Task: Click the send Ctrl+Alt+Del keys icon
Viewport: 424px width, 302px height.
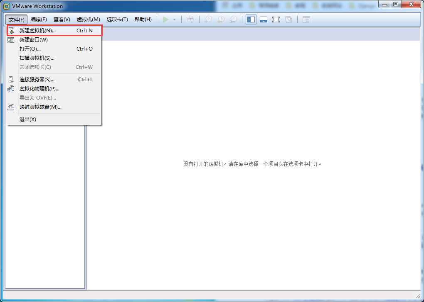Action: [x=190, y=19]
